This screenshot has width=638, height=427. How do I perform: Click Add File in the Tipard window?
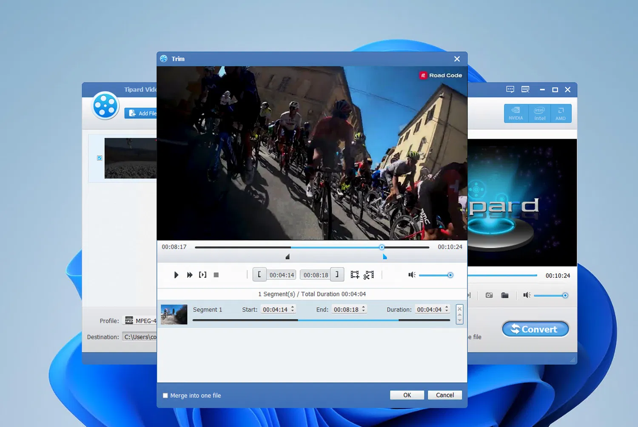(x=142, y=113)
